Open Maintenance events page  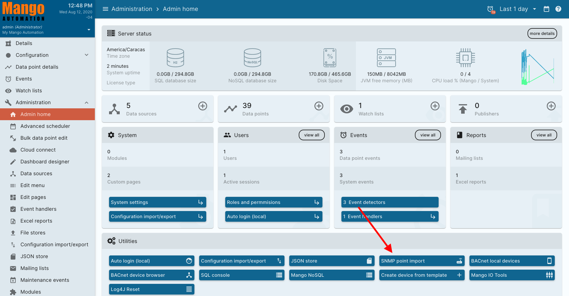[x=47, y=280]
